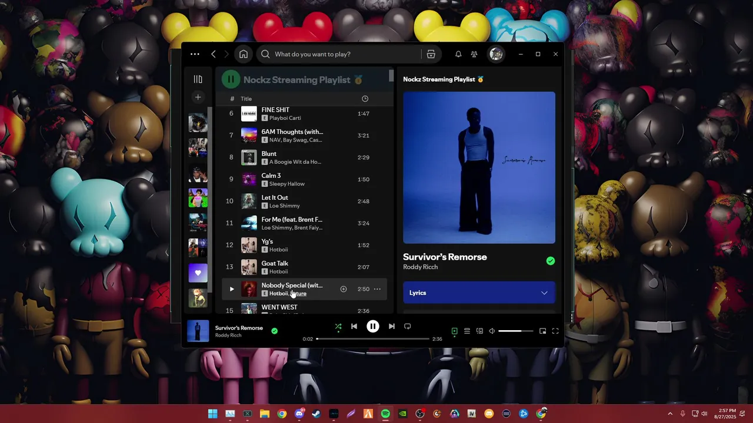
Task: Select the For Me track row
Action: pyautogui.click(x=305, y=223)
